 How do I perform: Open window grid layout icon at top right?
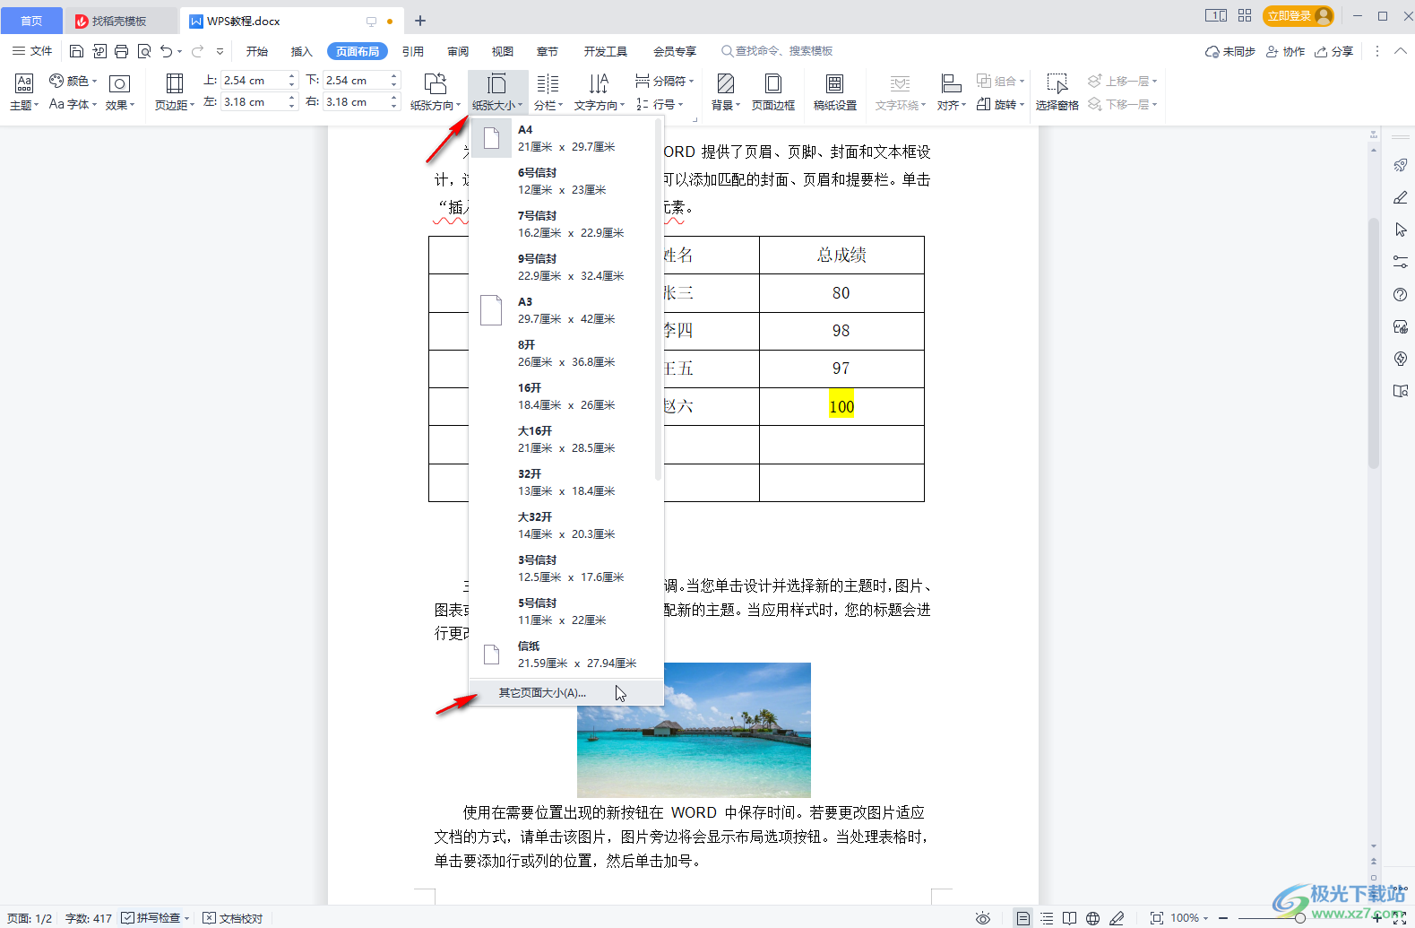(x=1245, y=15)
